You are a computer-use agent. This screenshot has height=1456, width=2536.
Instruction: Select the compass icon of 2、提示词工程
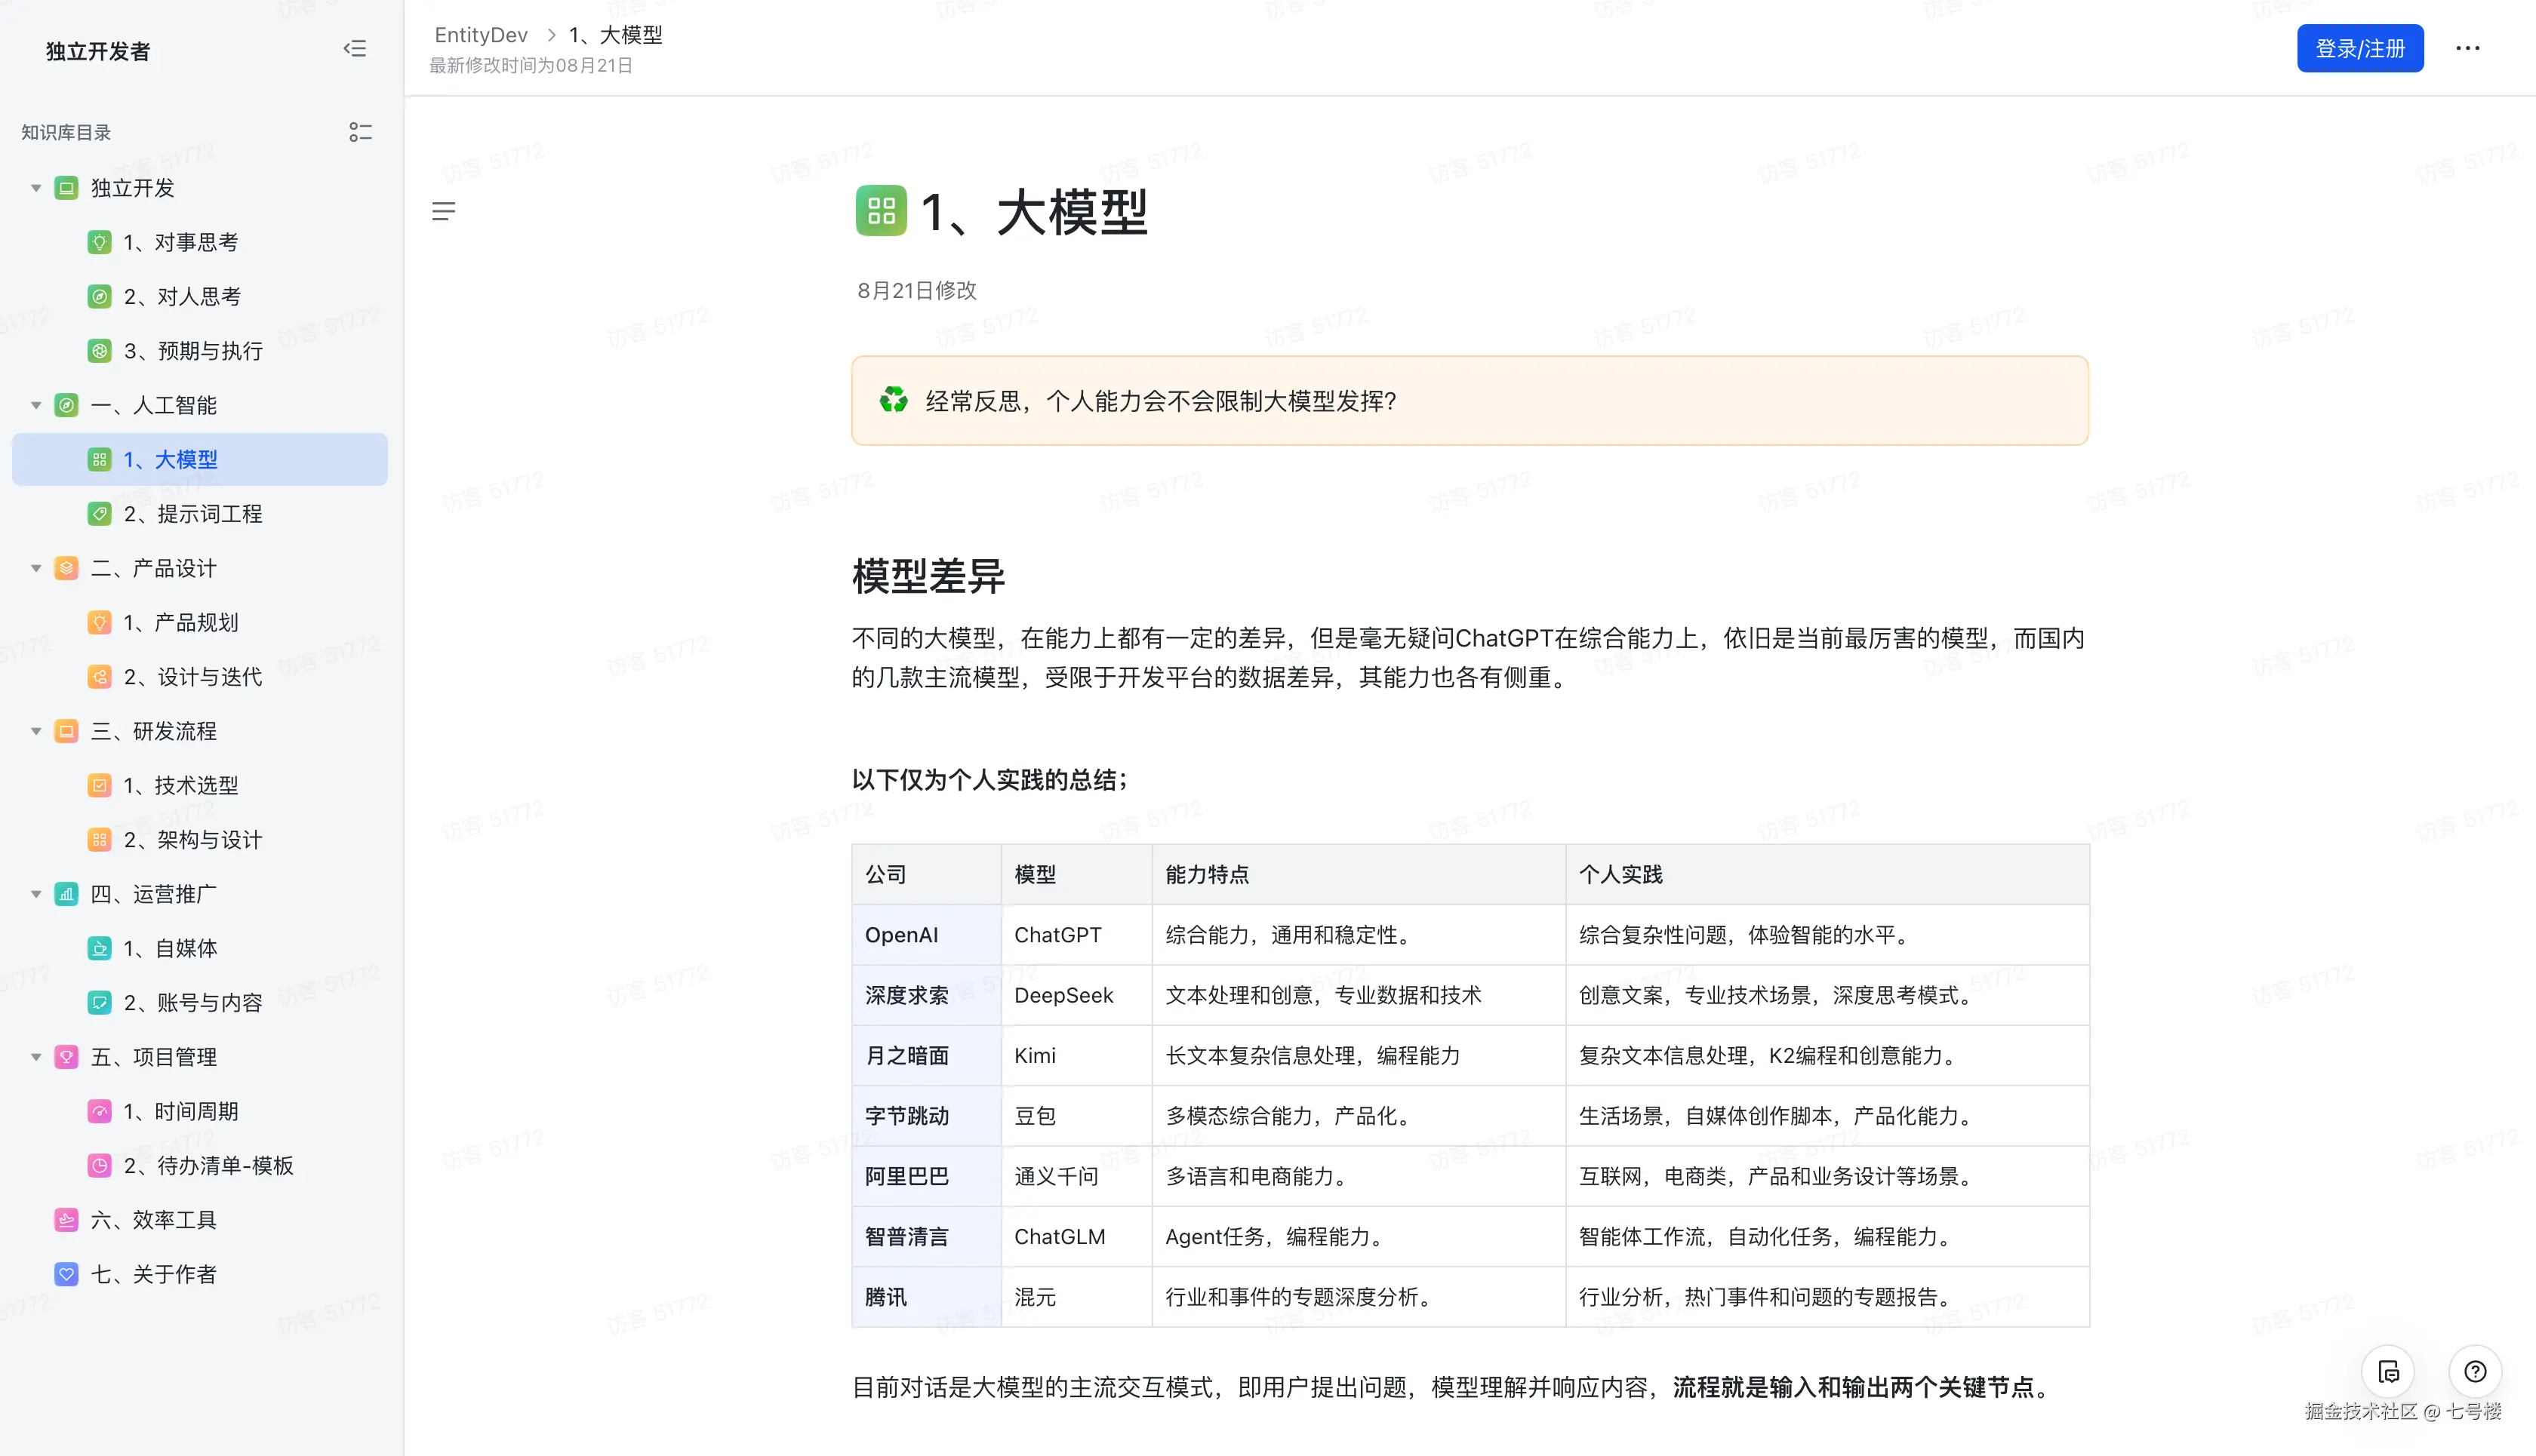[99, 513]
